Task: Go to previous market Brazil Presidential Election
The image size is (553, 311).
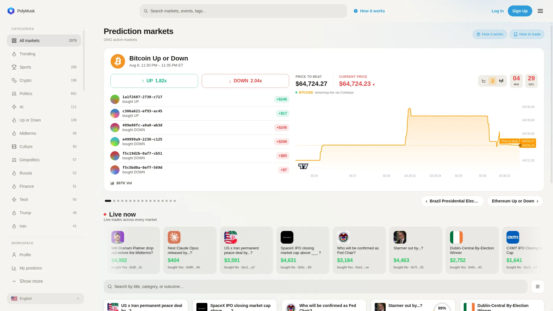Action: pyautogui.click(x=452, y=201)
